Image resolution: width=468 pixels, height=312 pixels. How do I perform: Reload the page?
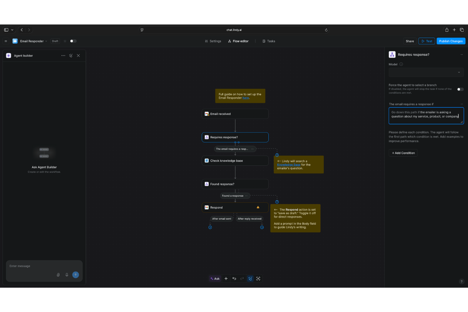click(x=326, y=30)
